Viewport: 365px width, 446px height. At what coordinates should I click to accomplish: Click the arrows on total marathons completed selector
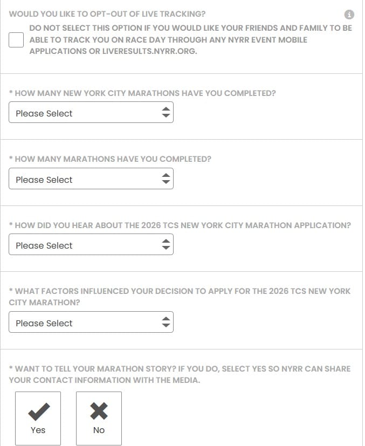[x=166, y=179]
